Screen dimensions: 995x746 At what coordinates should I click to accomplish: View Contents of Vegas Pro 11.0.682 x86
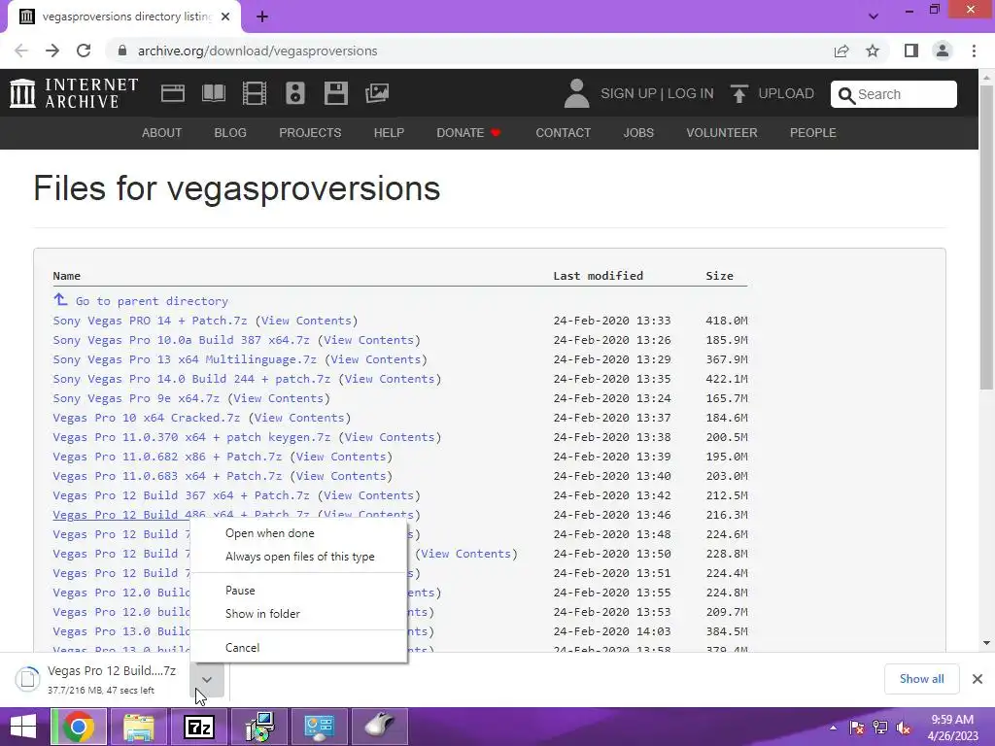coord(341,457)
